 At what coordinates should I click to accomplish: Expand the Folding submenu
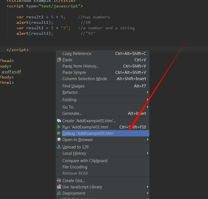pyautogui.click(x=103, y=99)
